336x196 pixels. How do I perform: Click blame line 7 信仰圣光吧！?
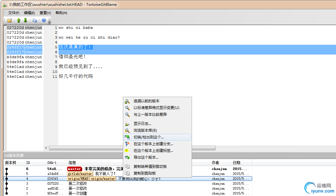pos(72,57)
